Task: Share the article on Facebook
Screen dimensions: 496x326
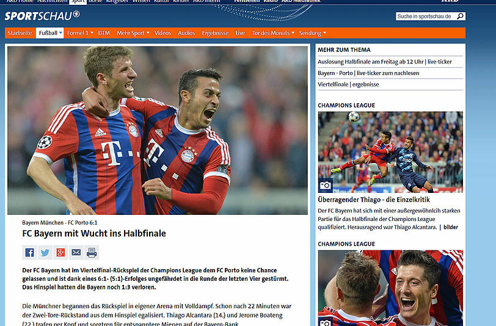Action: point(29,252)
